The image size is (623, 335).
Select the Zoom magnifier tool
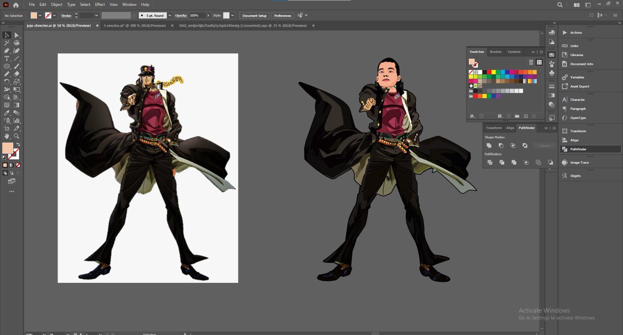(x=17, y=136)
